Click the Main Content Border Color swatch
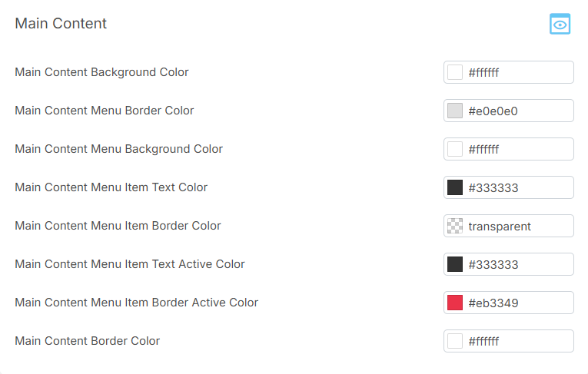Viewport: 588px width, 374px height. point(455,341)
